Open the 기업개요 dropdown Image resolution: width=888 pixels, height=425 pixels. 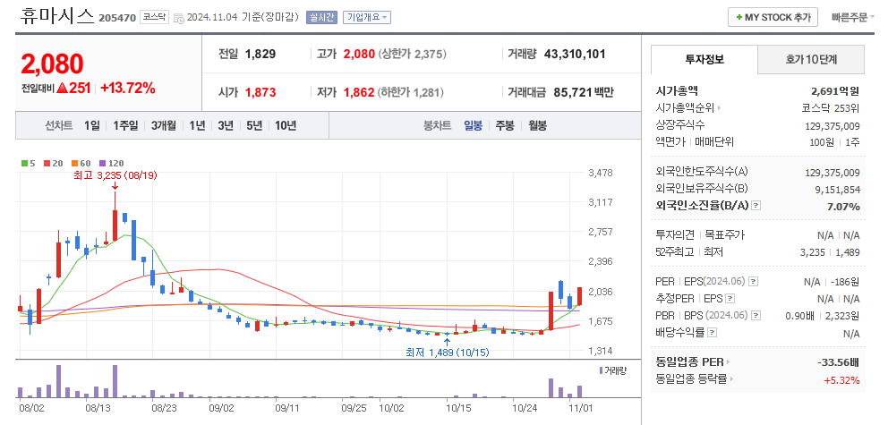pyautogui.click(x=366, y=18)
